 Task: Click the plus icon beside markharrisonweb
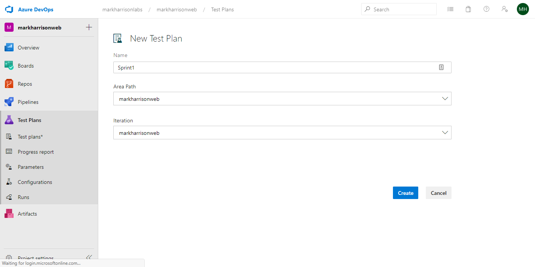coord(89,27)
